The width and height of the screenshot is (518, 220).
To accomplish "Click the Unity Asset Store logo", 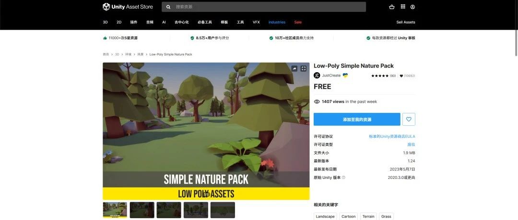I will (128, 7).
